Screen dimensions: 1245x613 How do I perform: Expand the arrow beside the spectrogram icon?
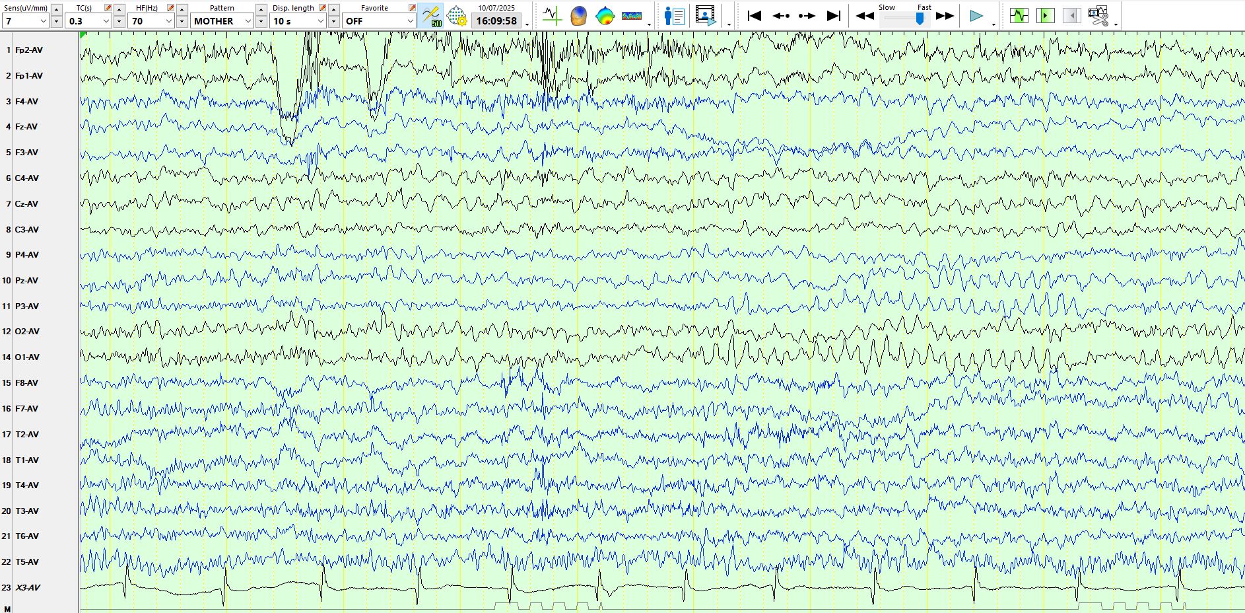coord(650,25)
